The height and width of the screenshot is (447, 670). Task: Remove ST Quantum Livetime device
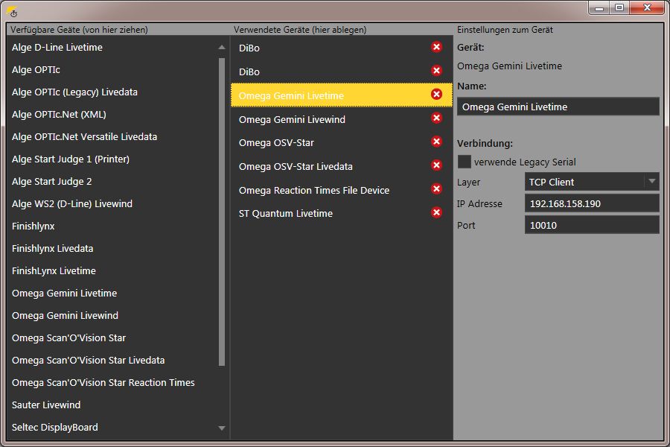point(436,212)
